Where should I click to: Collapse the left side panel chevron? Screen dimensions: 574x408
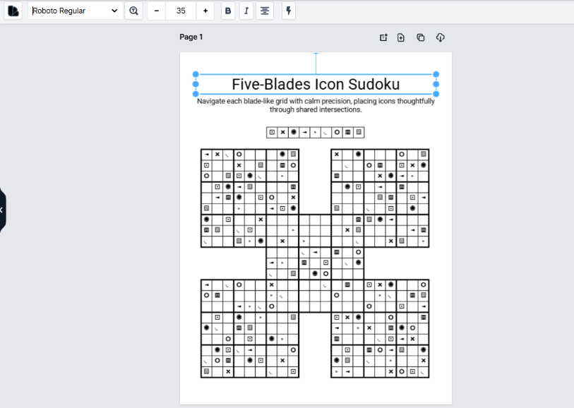[2, 209]
